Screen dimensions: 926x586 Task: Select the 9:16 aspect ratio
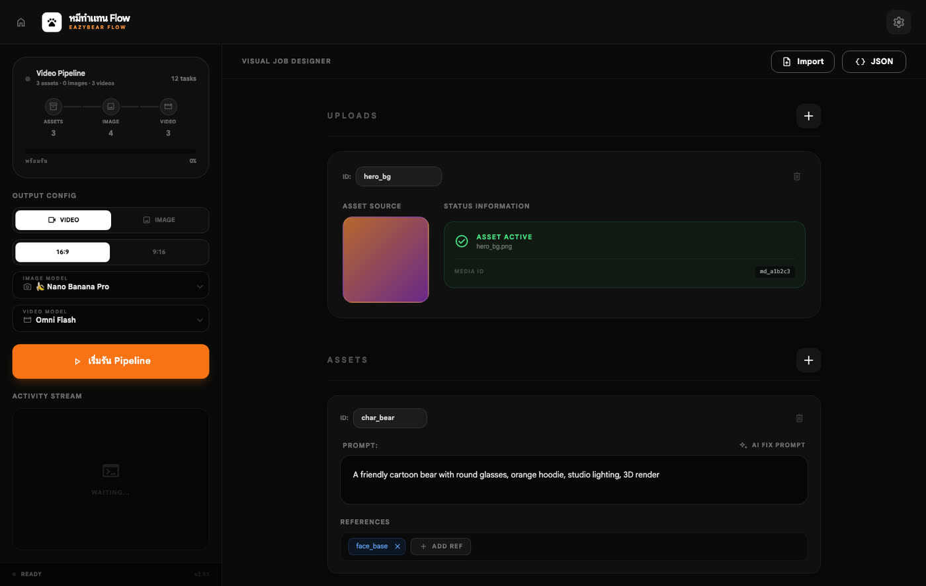tap(159, 252)
